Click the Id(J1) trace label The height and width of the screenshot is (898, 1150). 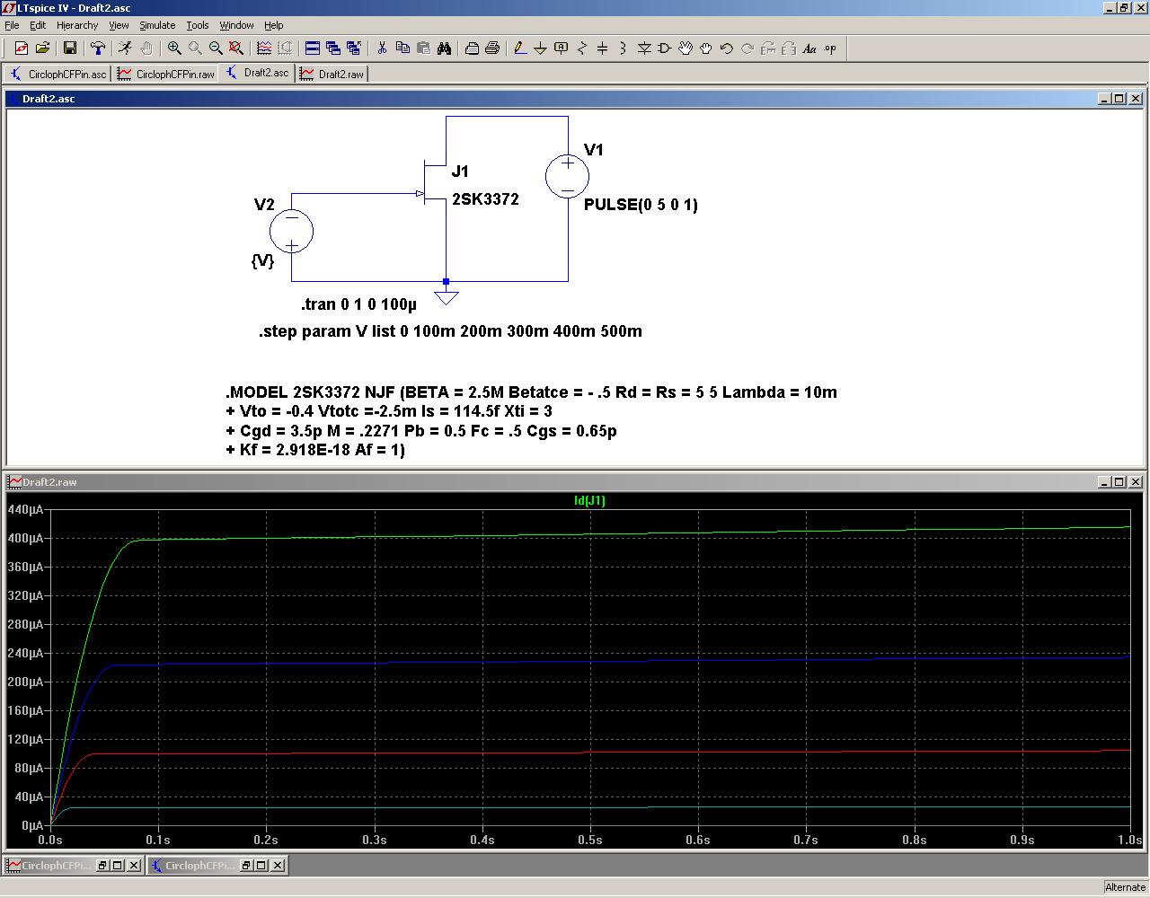coord(589,500)
